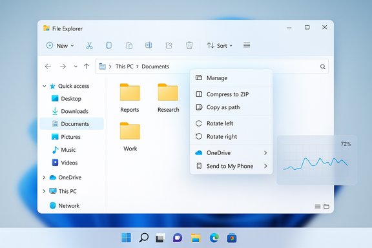Choose Compress to ZIP in context menu
The height and width of the screenshot is (248, 372).
click(x=231, y=94)
